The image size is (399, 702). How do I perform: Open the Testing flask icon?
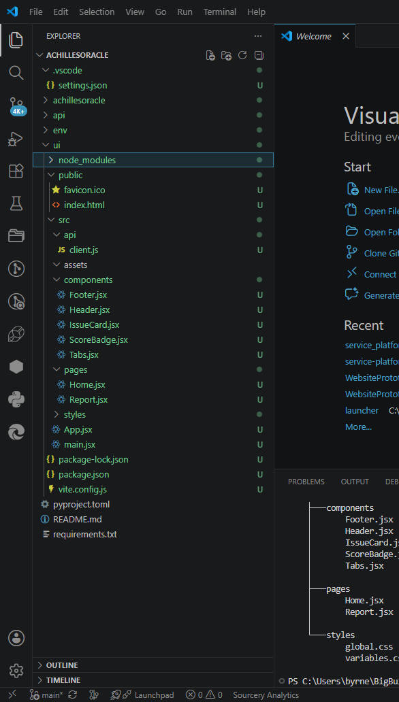pyautogui.click(x=16, y=203)
